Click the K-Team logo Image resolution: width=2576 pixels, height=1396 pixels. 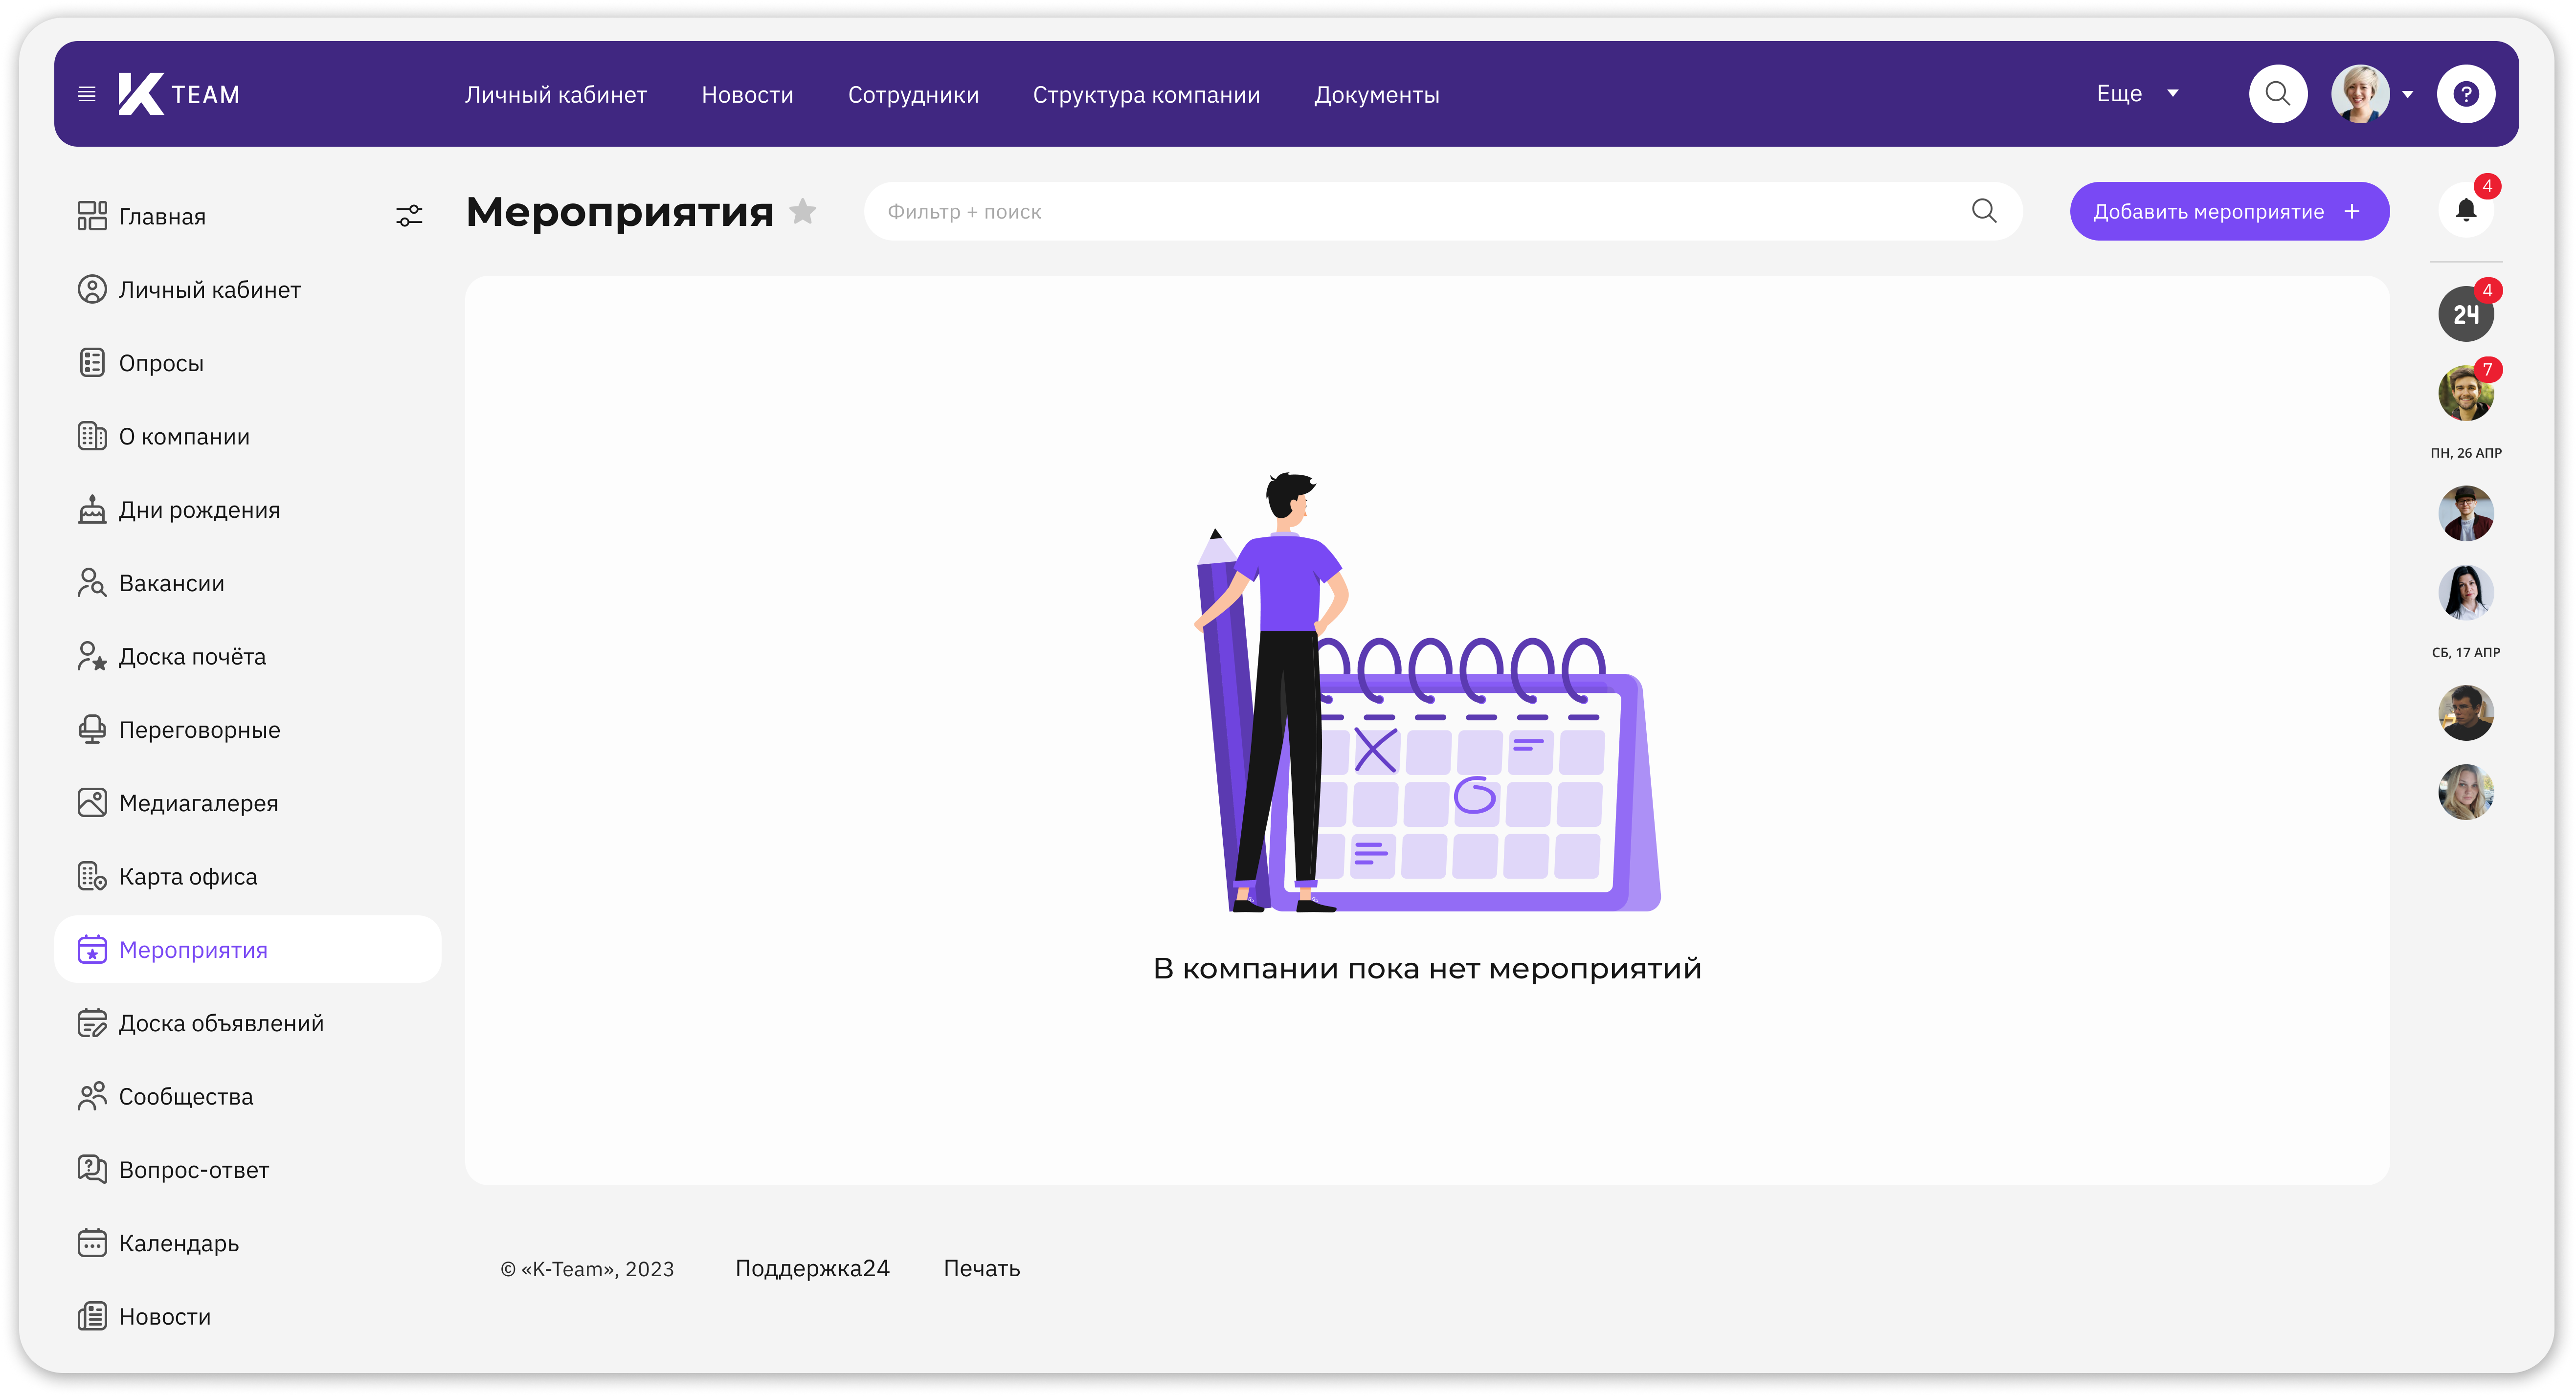click(x=179, y=94)
